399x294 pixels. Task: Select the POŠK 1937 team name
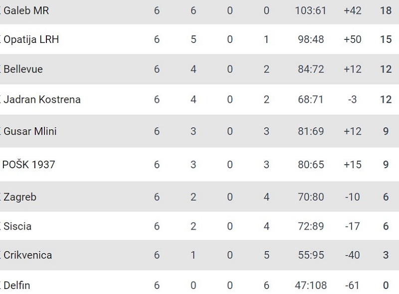pos(28,165)
